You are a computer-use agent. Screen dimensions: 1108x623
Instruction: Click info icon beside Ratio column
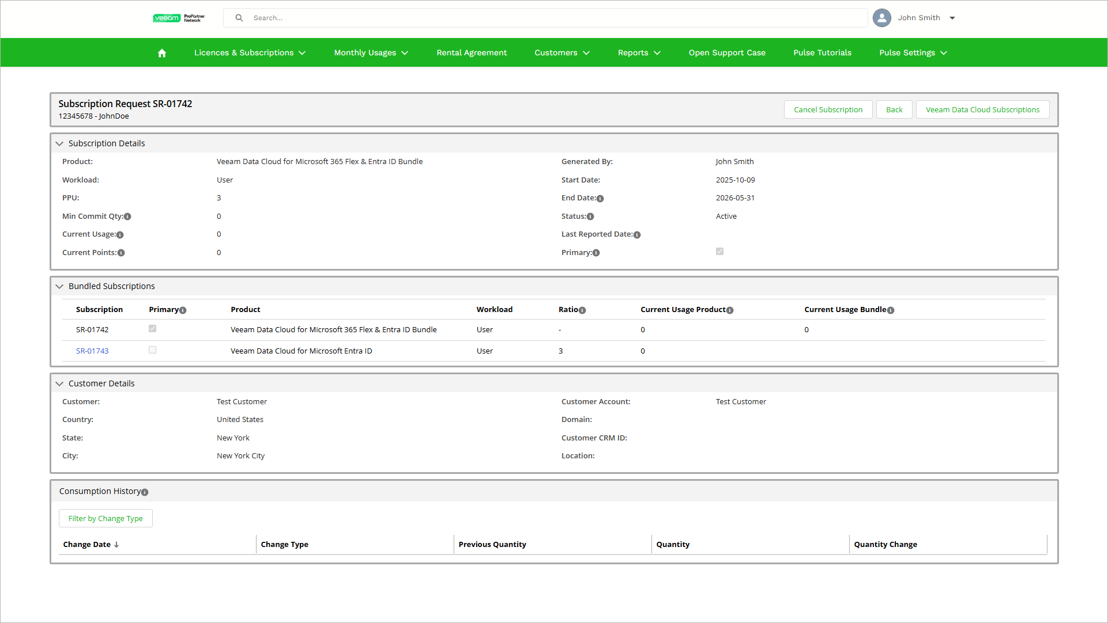582,310
